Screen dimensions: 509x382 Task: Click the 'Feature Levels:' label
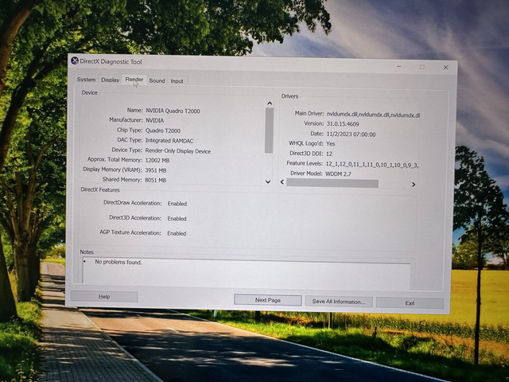[x=305, y=163]
